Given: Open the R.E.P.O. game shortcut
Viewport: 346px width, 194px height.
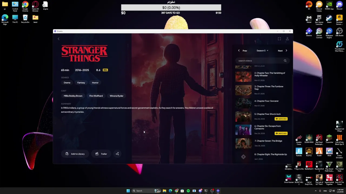Looking at the screenshot, I should (x=309, y=152).
